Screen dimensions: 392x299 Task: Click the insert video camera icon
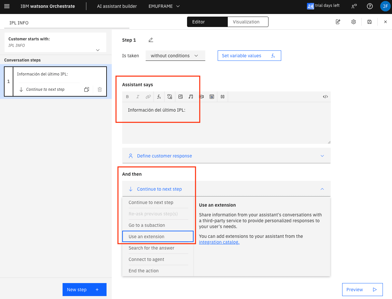click(x=201, y=97)
